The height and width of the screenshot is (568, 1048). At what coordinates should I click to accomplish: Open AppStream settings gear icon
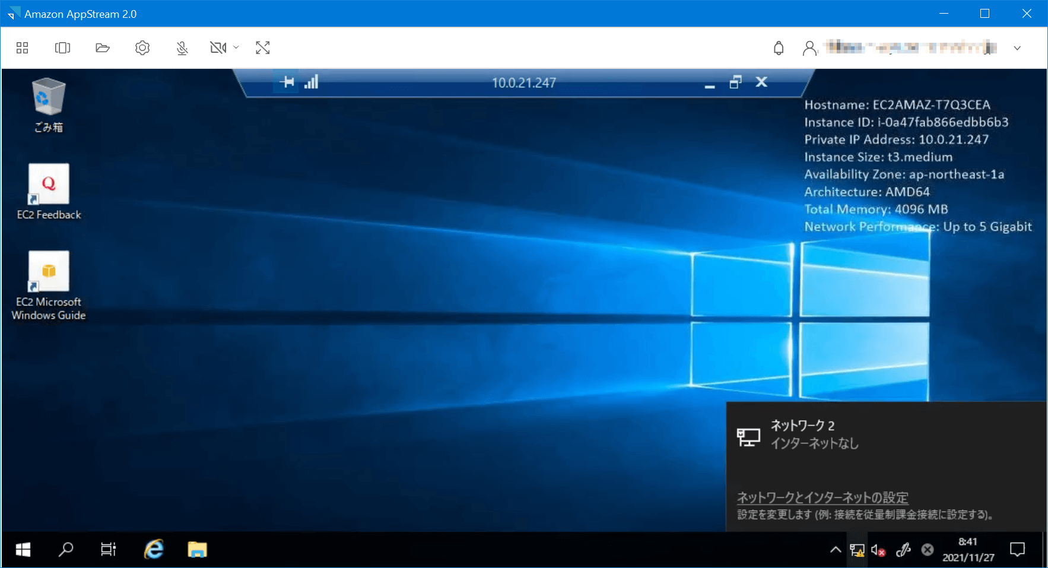pos(142,47)
